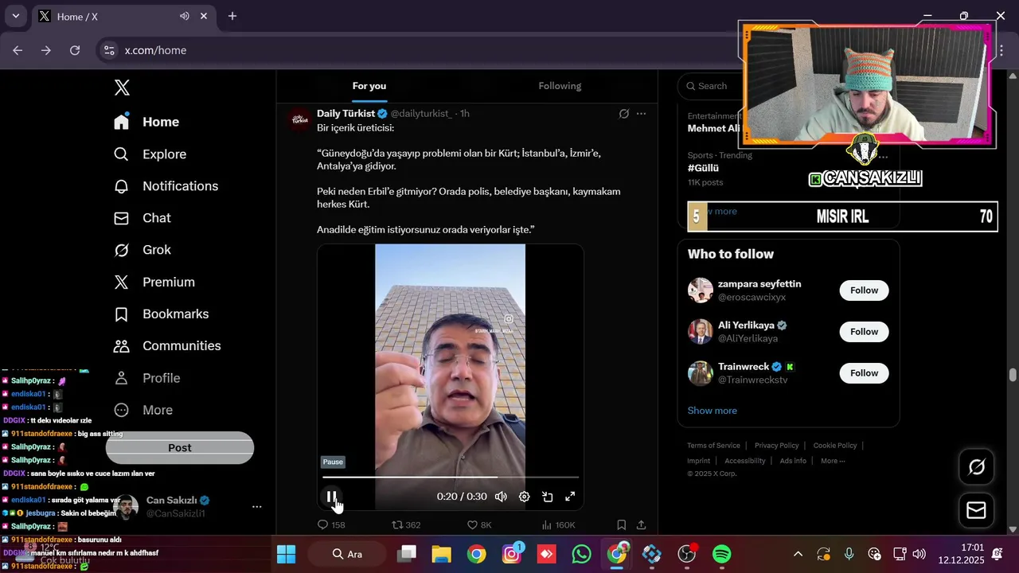This screenshot has width=1019, height=573.
Task: Open more options on Daily Türkist post
Action: coord(641,114)
